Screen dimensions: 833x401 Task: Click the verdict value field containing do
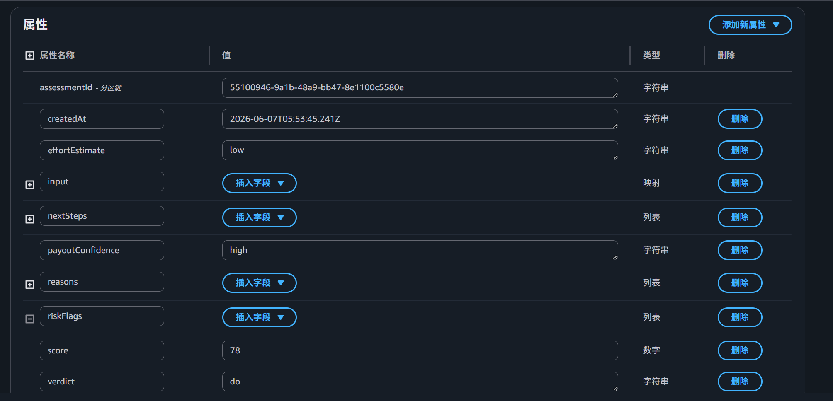[420, 382]
